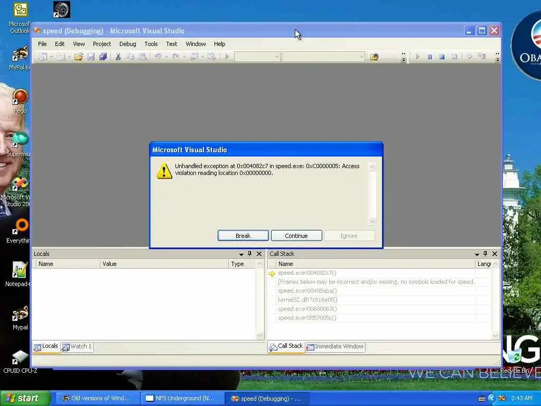Click the Save All toolbar icon
The width and height of the screenshot is (541, 406).
click(x=103, y=57)
